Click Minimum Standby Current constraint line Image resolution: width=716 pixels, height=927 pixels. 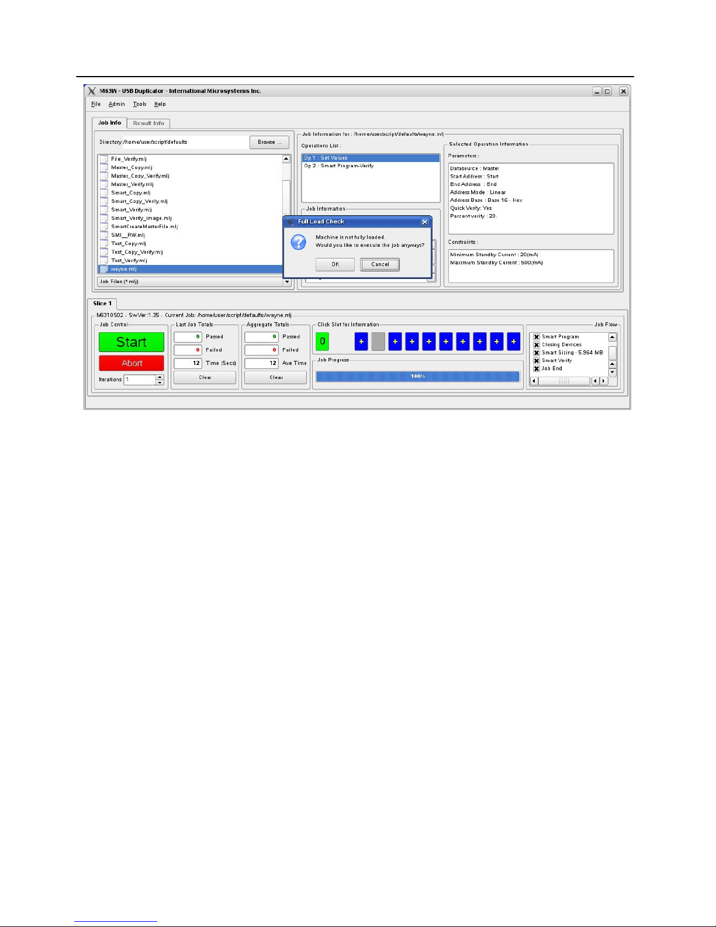[494, 255]
